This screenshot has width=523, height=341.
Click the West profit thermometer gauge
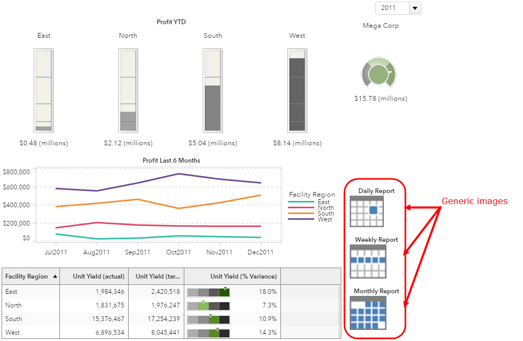coord(297,90)
